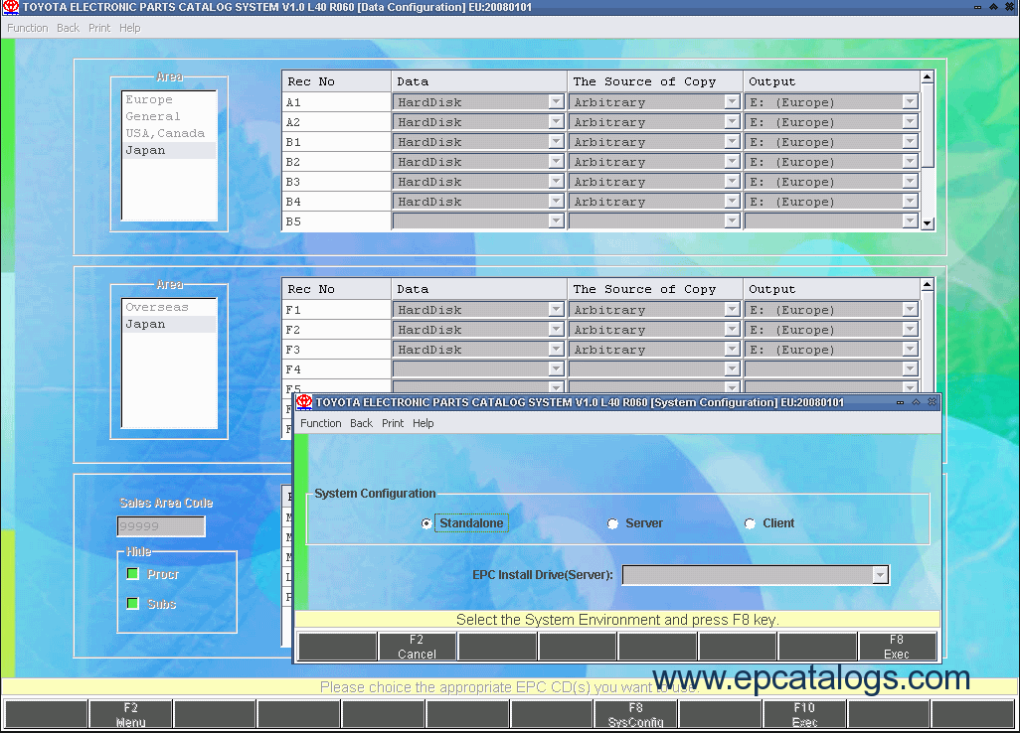
Task: Select USA,Canada in upper Area list
Action: [x=169, y=133]
